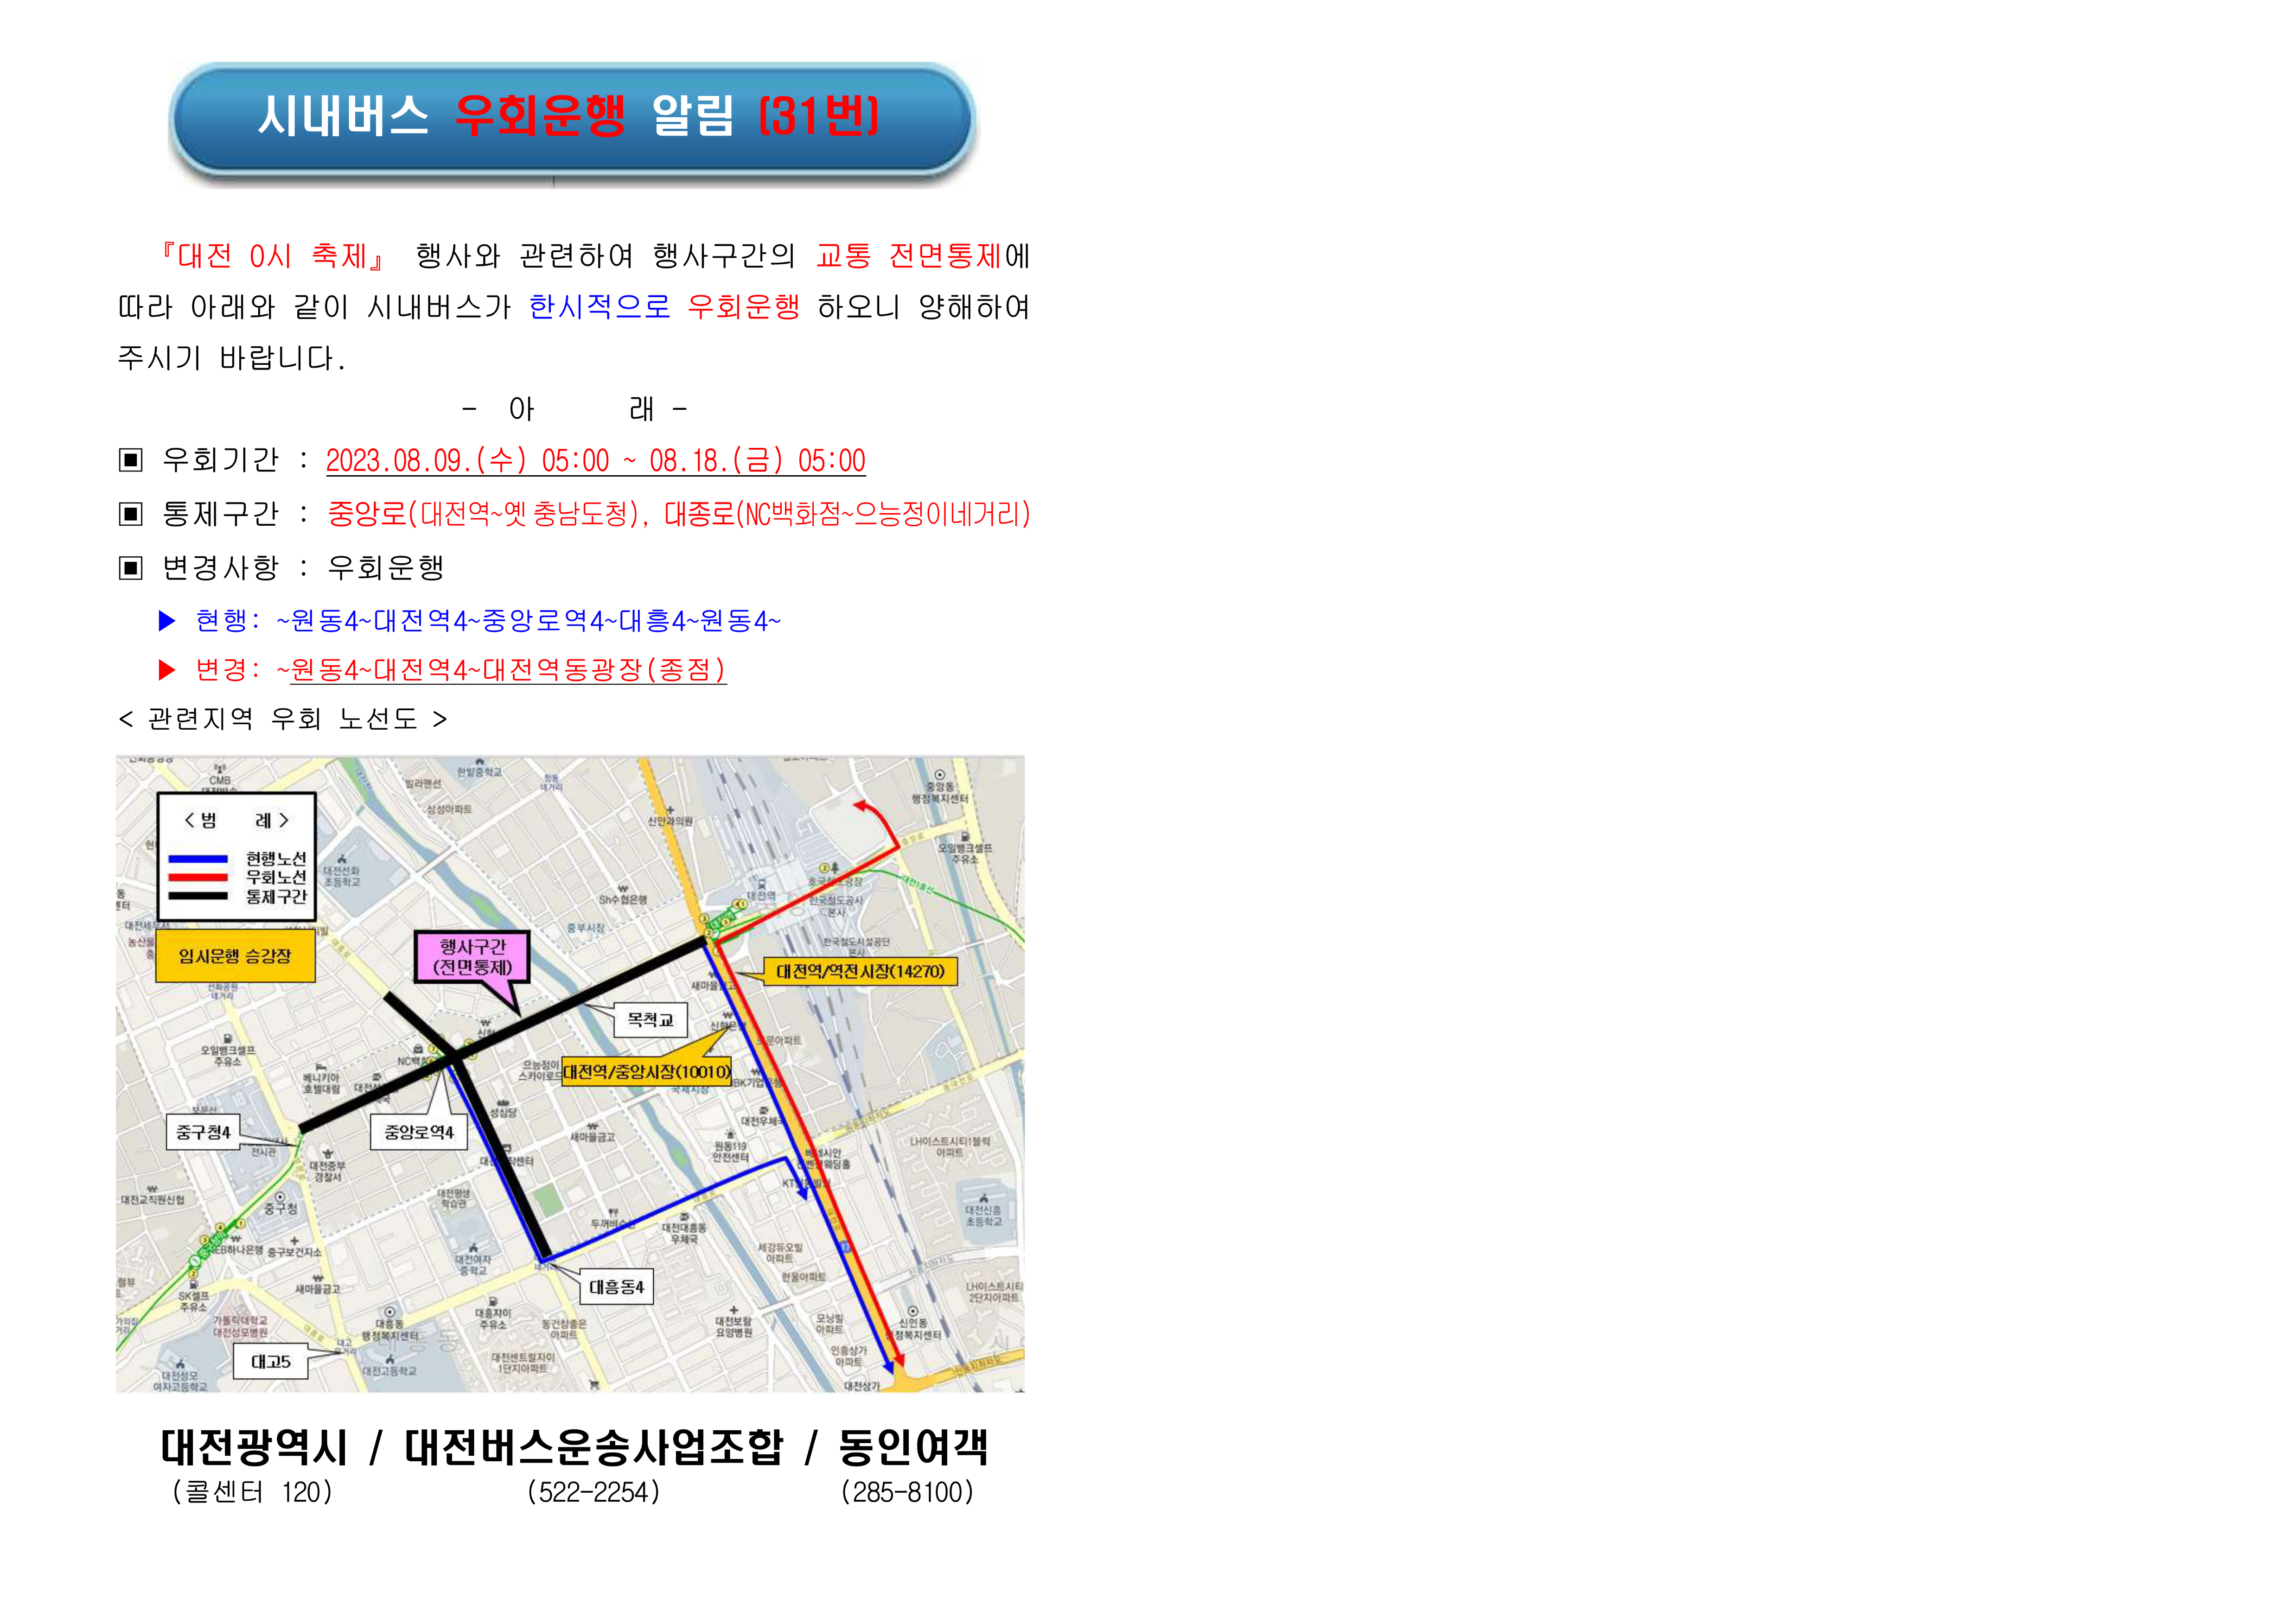Click the 대고5 map label
2296x1624 pixels.
(270, 1362)
